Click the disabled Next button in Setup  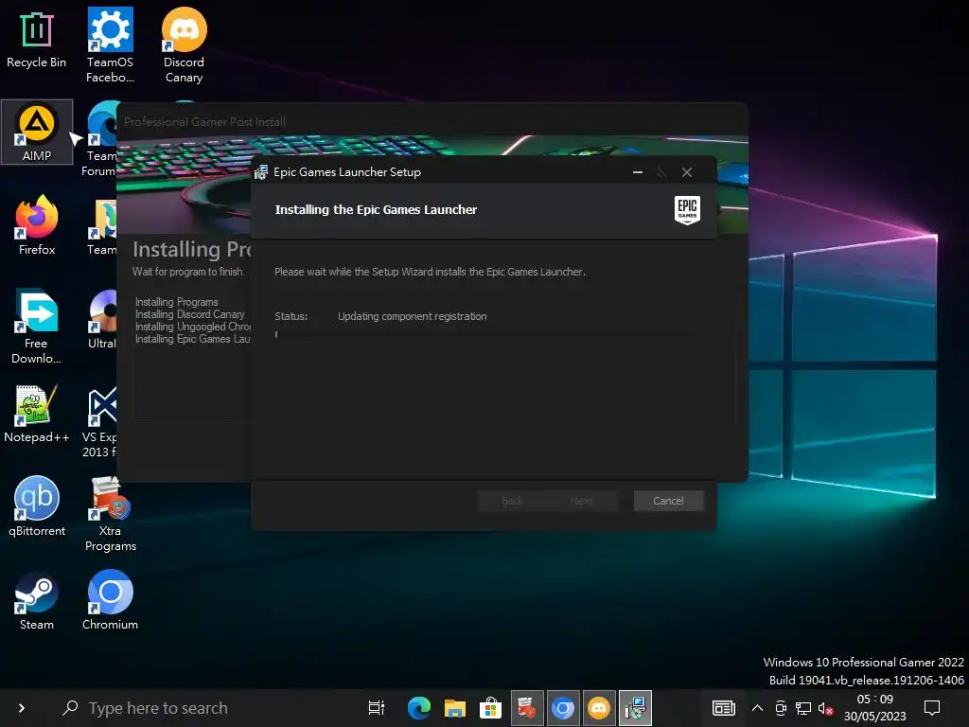point(582,501)
